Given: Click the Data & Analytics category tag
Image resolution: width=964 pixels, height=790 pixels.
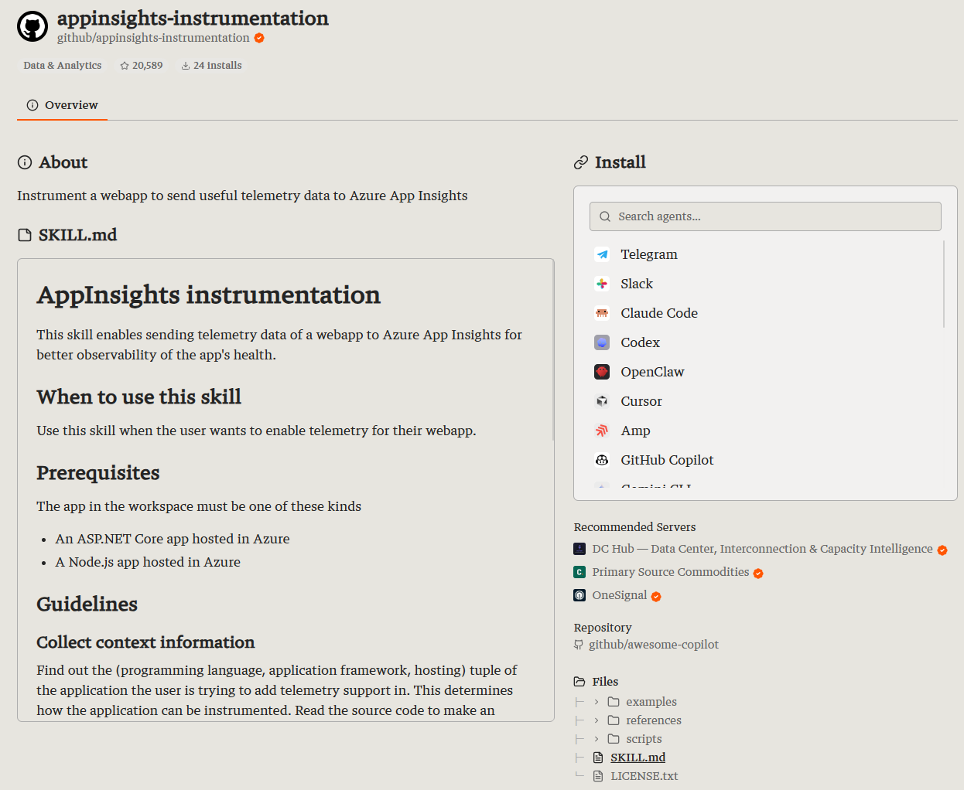Looking at the screenshot, I should (x=63, y=66).
